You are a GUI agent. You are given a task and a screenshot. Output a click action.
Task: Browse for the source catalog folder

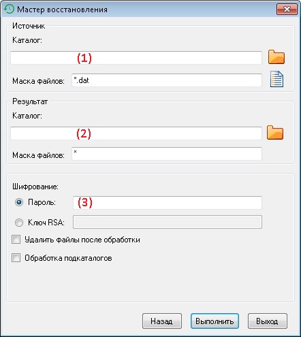[276, 57]
